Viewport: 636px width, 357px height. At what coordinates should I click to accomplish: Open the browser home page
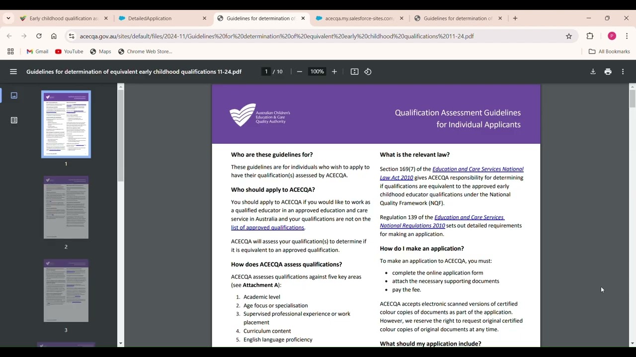pyautogui.click(x=54, y=36)
